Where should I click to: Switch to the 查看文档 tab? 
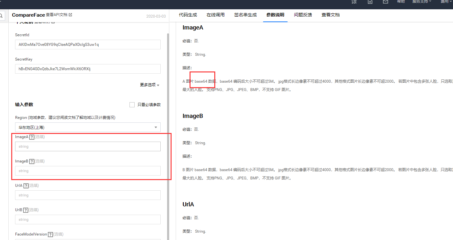coord(331,15)
